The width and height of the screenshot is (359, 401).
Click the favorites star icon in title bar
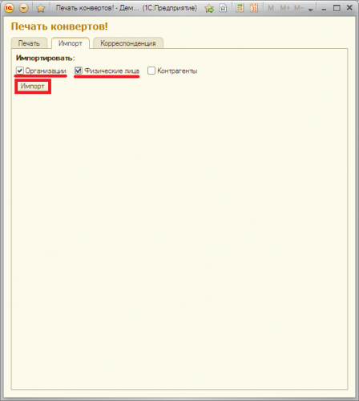click(41, 8)
